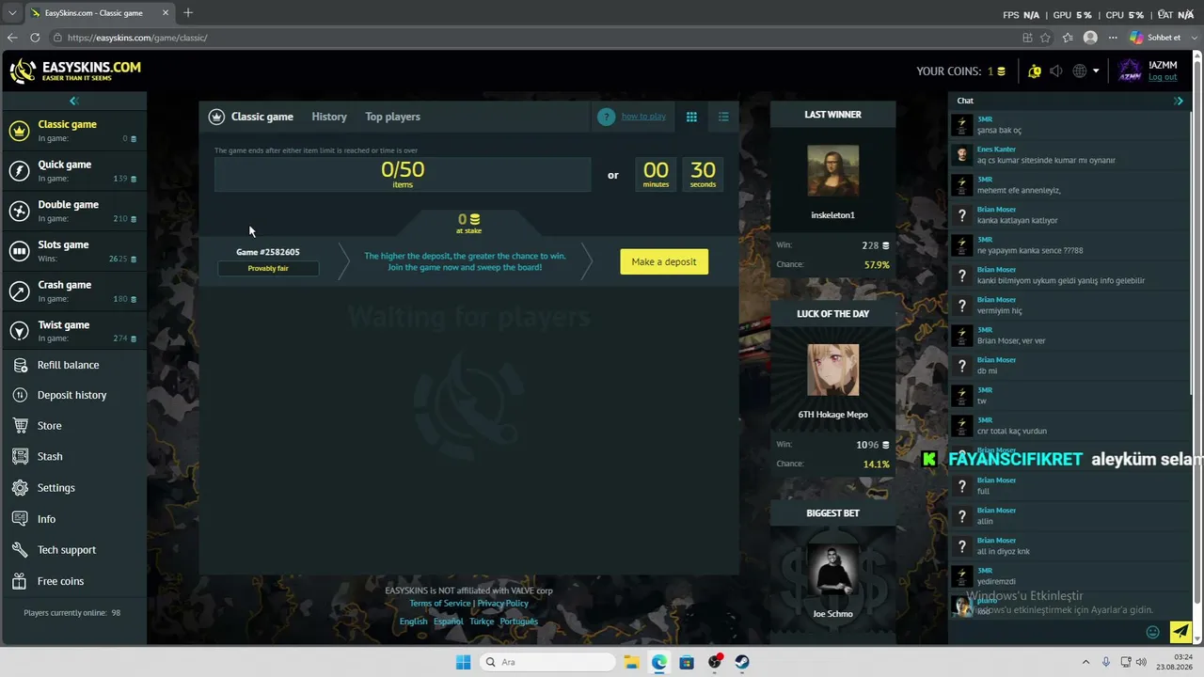The image size is (1204, 677).
Task: Open Slots game icon in sidebar
Action: (19, 251)
